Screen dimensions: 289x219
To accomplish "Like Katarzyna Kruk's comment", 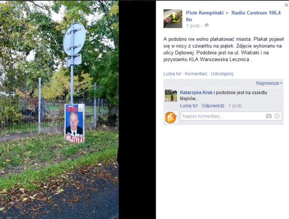I will (189, 106).
